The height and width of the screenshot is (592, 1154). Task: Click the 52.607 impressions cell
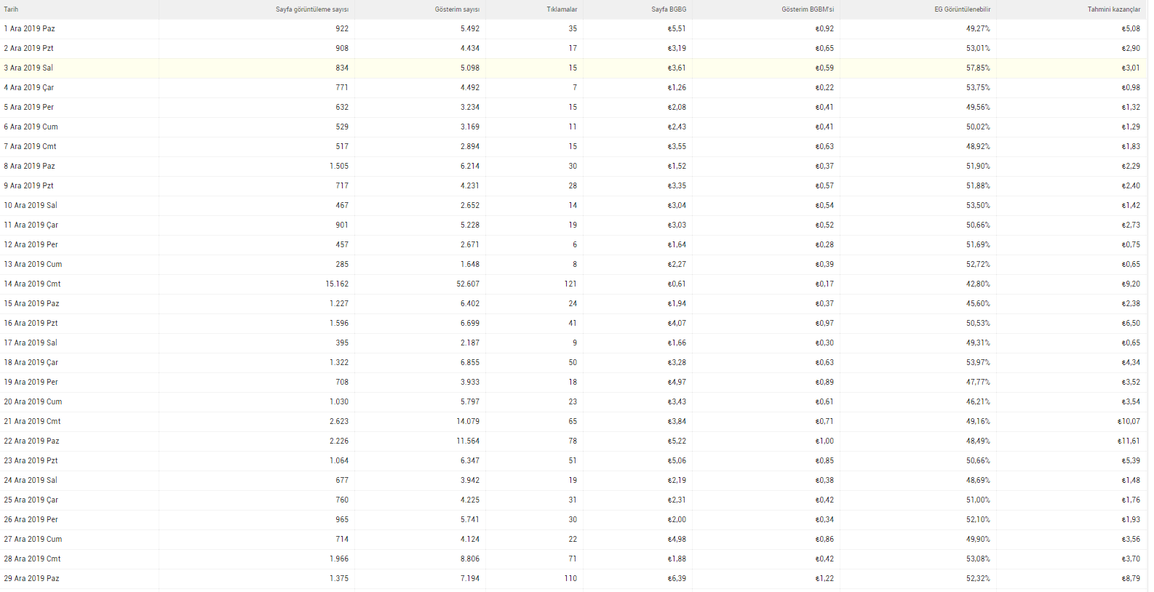(x=468, y=284)
